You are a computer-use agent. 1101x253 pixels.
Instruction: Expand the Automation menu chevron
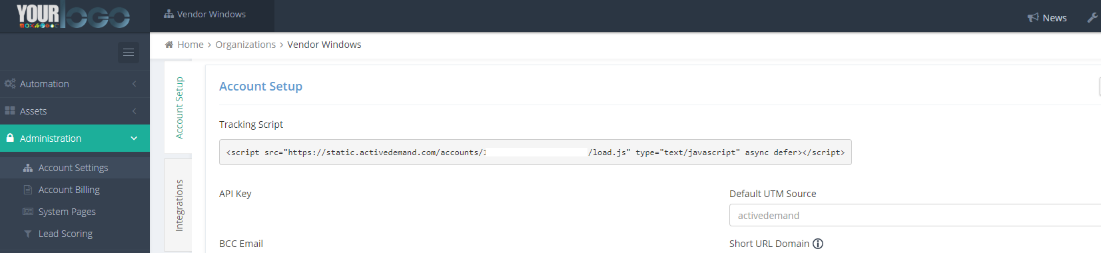pyautogui.click(x=134, y=84)
